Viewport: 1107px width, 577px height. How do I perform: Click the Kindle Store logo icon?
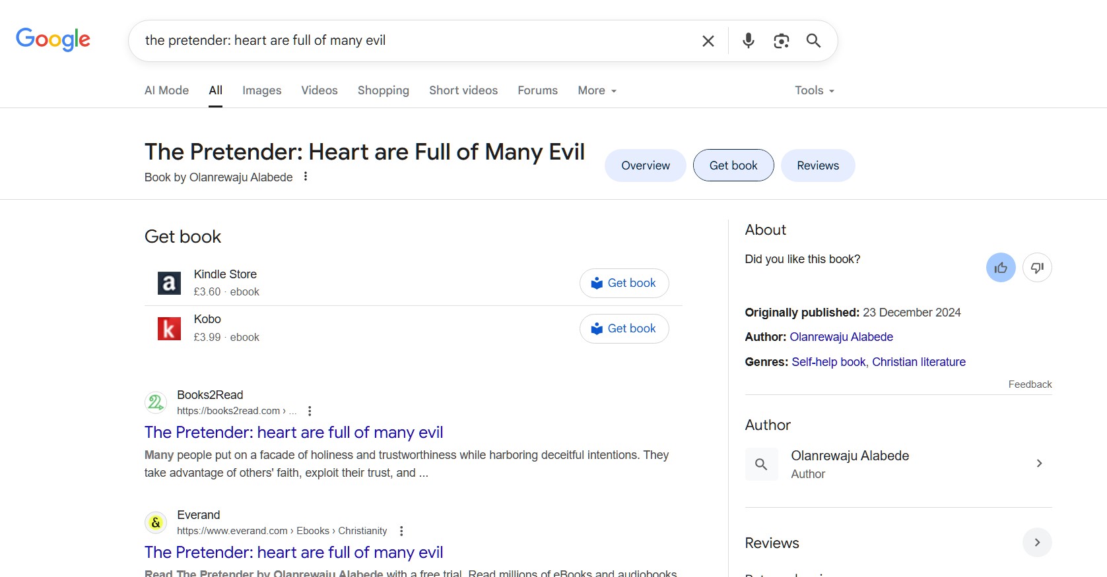169,283
